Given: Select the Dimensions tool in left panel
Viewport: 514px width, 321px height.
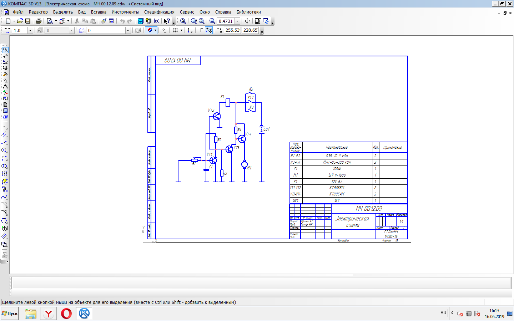Looking at the screenshot, I should (x=5, y=56).
